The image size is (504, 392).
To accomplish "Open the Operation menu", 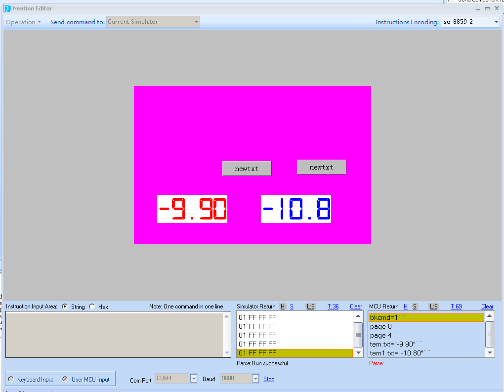I will pyautogui.click(x=23, y=22).
